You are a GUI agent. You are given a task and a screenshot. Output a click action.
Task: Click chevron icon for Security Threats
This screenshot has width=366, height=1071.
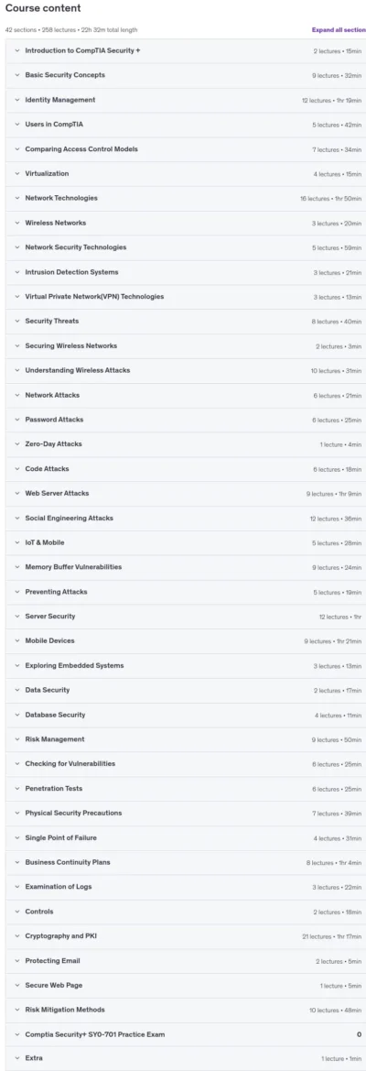17,321
